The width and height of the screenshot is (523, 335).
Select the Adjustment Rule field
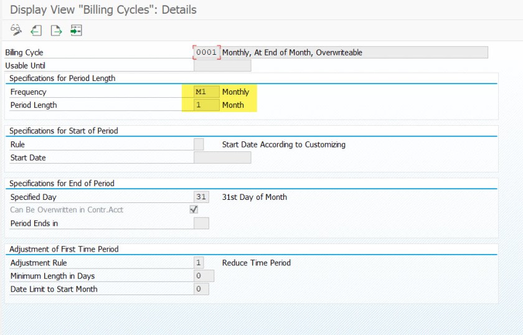click(199, 263)
